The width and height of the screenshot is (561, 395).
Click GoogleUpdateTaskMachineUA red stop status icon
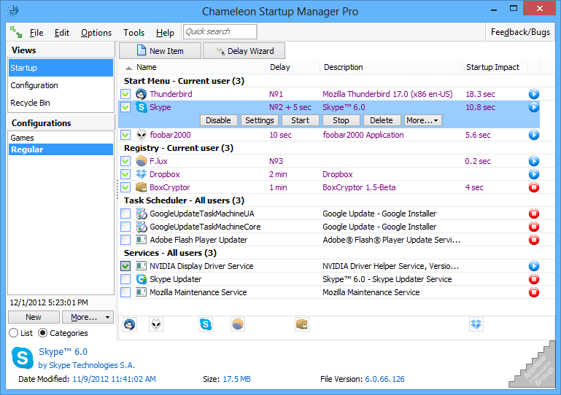point(533,214)
